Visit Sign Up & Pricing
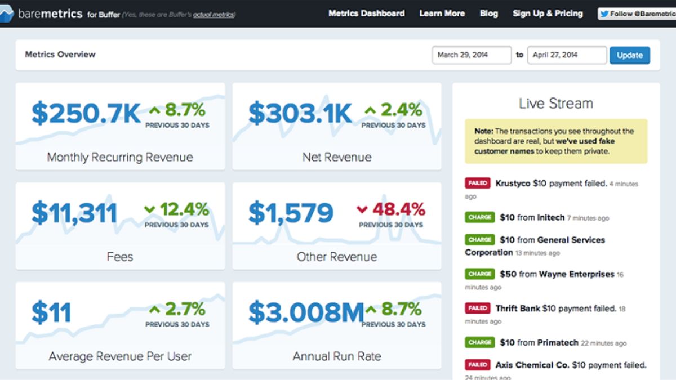 click(548, 14)
